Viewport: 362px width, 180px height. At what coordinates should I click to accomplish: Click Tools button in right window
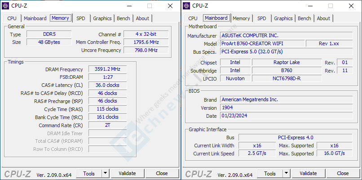[270, 173]
